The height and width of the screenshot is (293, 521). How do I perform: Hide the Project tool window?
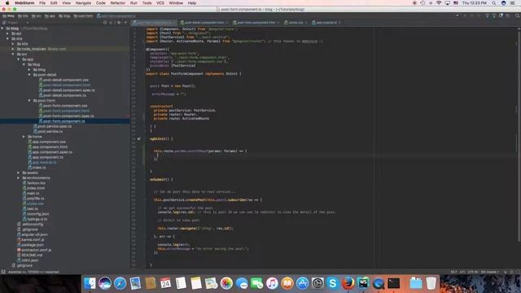click(125, 23)
